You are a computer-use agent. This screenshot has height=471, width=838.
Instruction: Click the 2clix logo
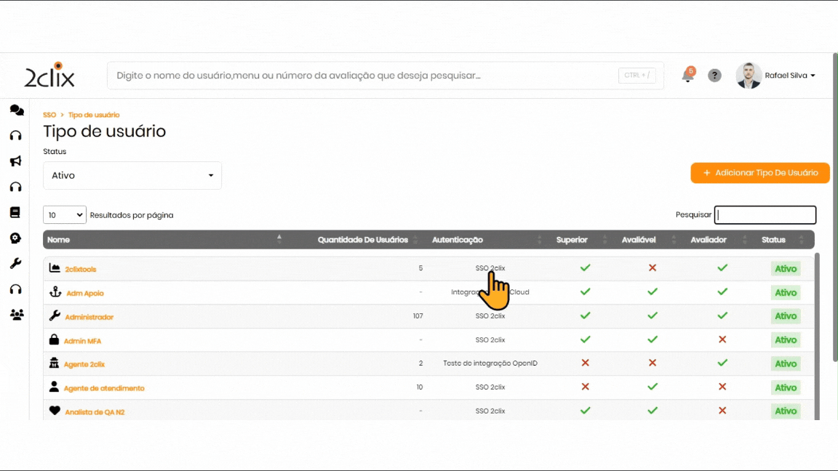[x=49, y=75]
